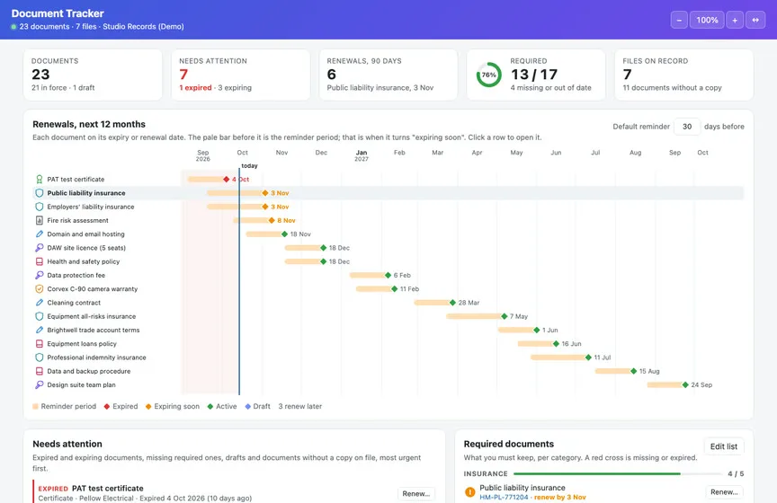The width and height of the screenshot is (777, 503).
Task: Click the '1 expired' text in Needs Attention
Action: 195,88
